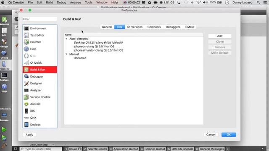Select Desktop Qt 5.5.1 clang 64bit kit

coord(98,42)
